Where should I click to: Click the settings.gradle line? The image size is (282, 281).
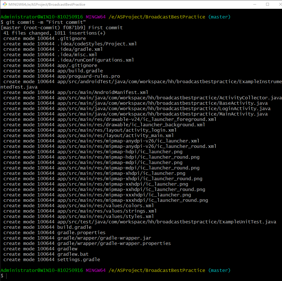(x=52, y=259)
